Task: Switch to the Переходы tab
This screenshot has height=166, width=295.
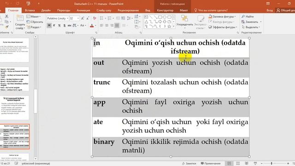Action: pos(64,10)
